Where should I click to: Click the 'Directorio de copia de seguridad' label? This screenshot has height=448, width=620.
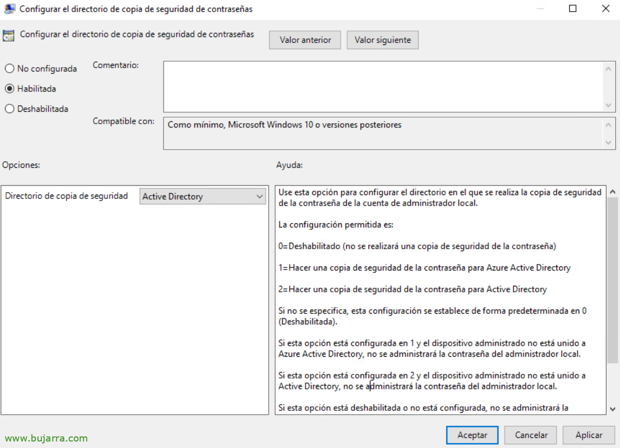click(66, 196)
